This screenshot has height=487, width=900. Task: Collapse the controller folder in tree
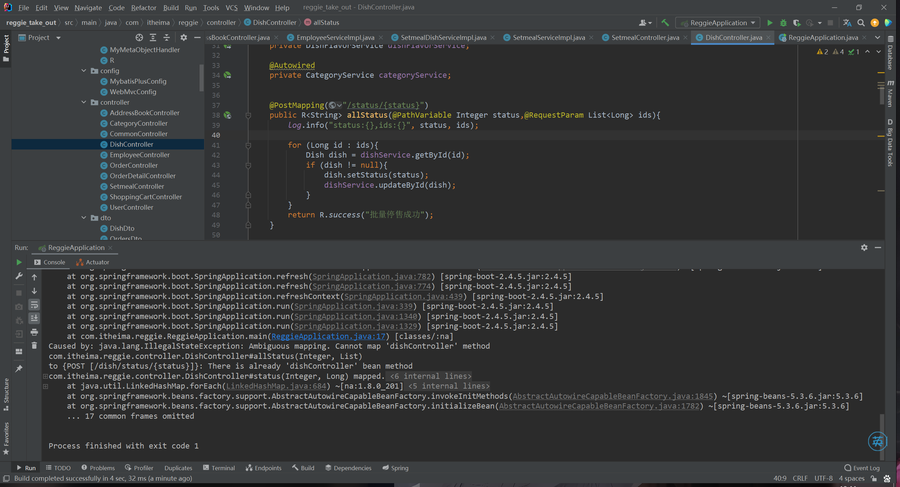pos(84,102)
